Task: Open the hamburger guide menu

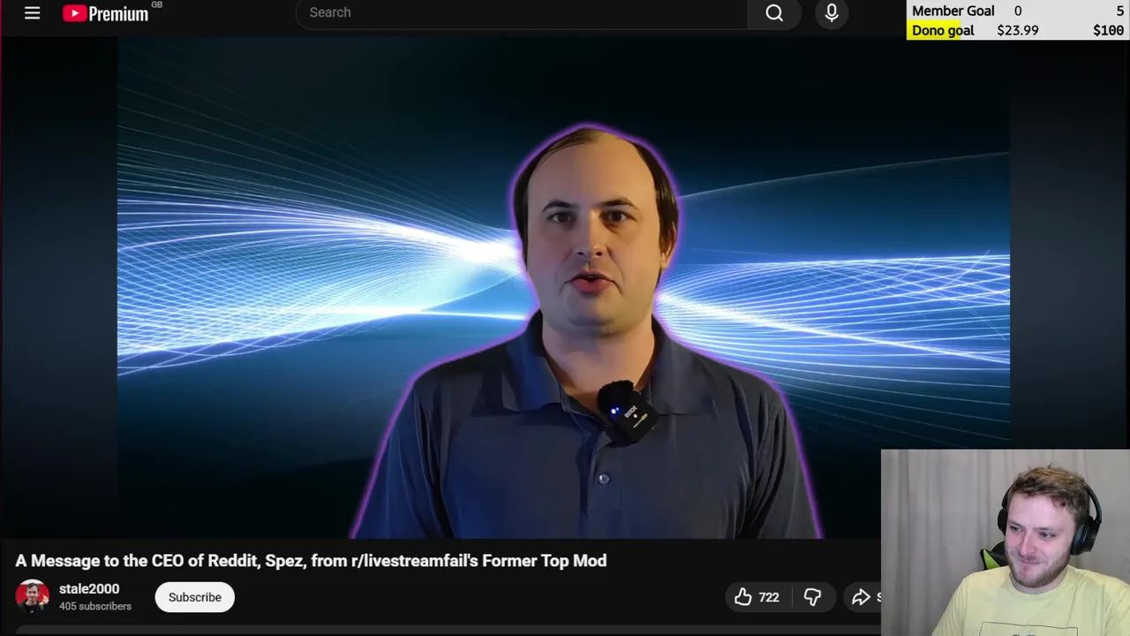Action: 33,13
